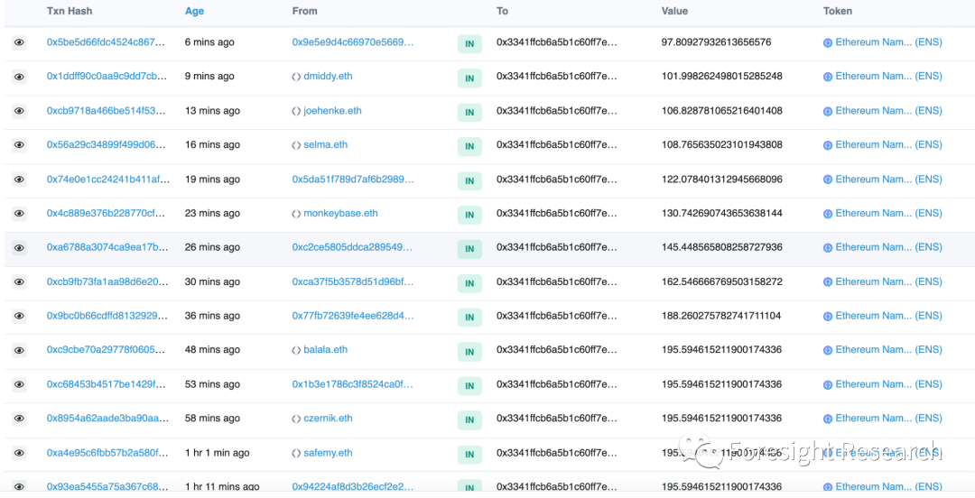Image resolution: width=975 pixels, height=498 pixels.
Task: Open details eye icon for txn 0x1ddff90c0aa9c9dd7cb
Action: coord(19,77)
